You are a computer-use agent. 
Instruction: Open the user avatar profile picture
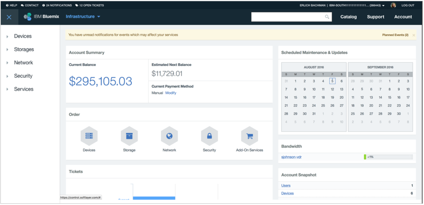(x=393, y=5)
